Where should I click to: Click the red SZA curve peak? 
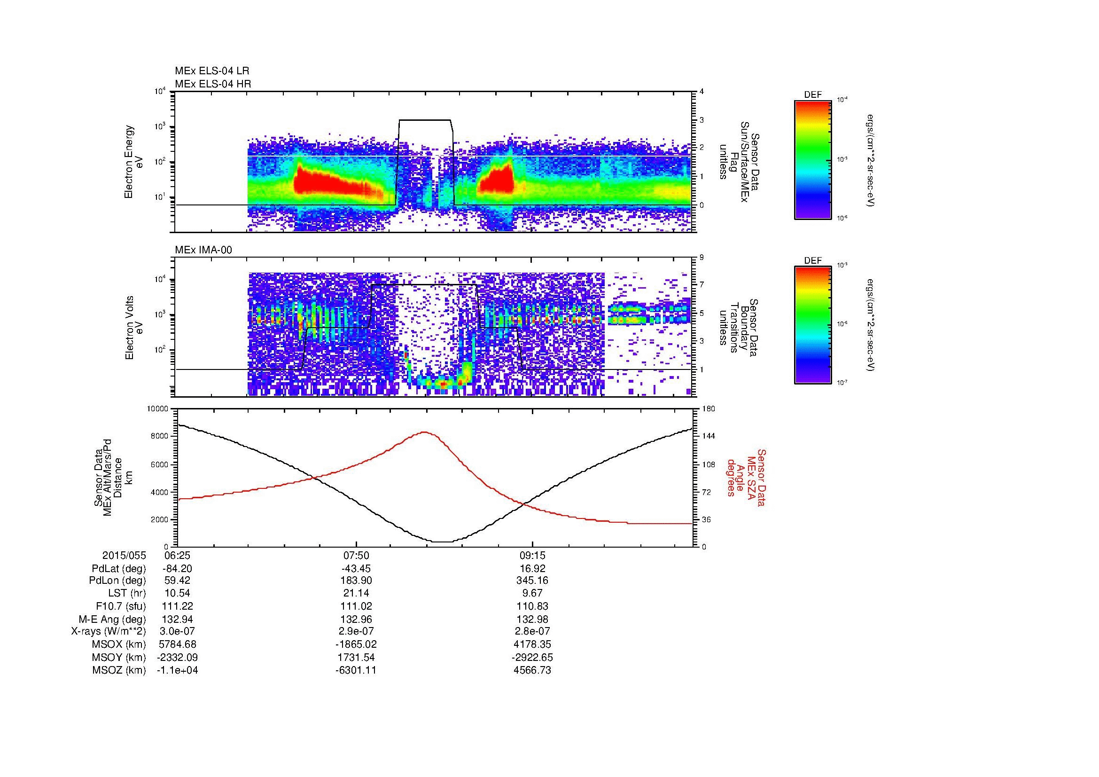[425, 432]
